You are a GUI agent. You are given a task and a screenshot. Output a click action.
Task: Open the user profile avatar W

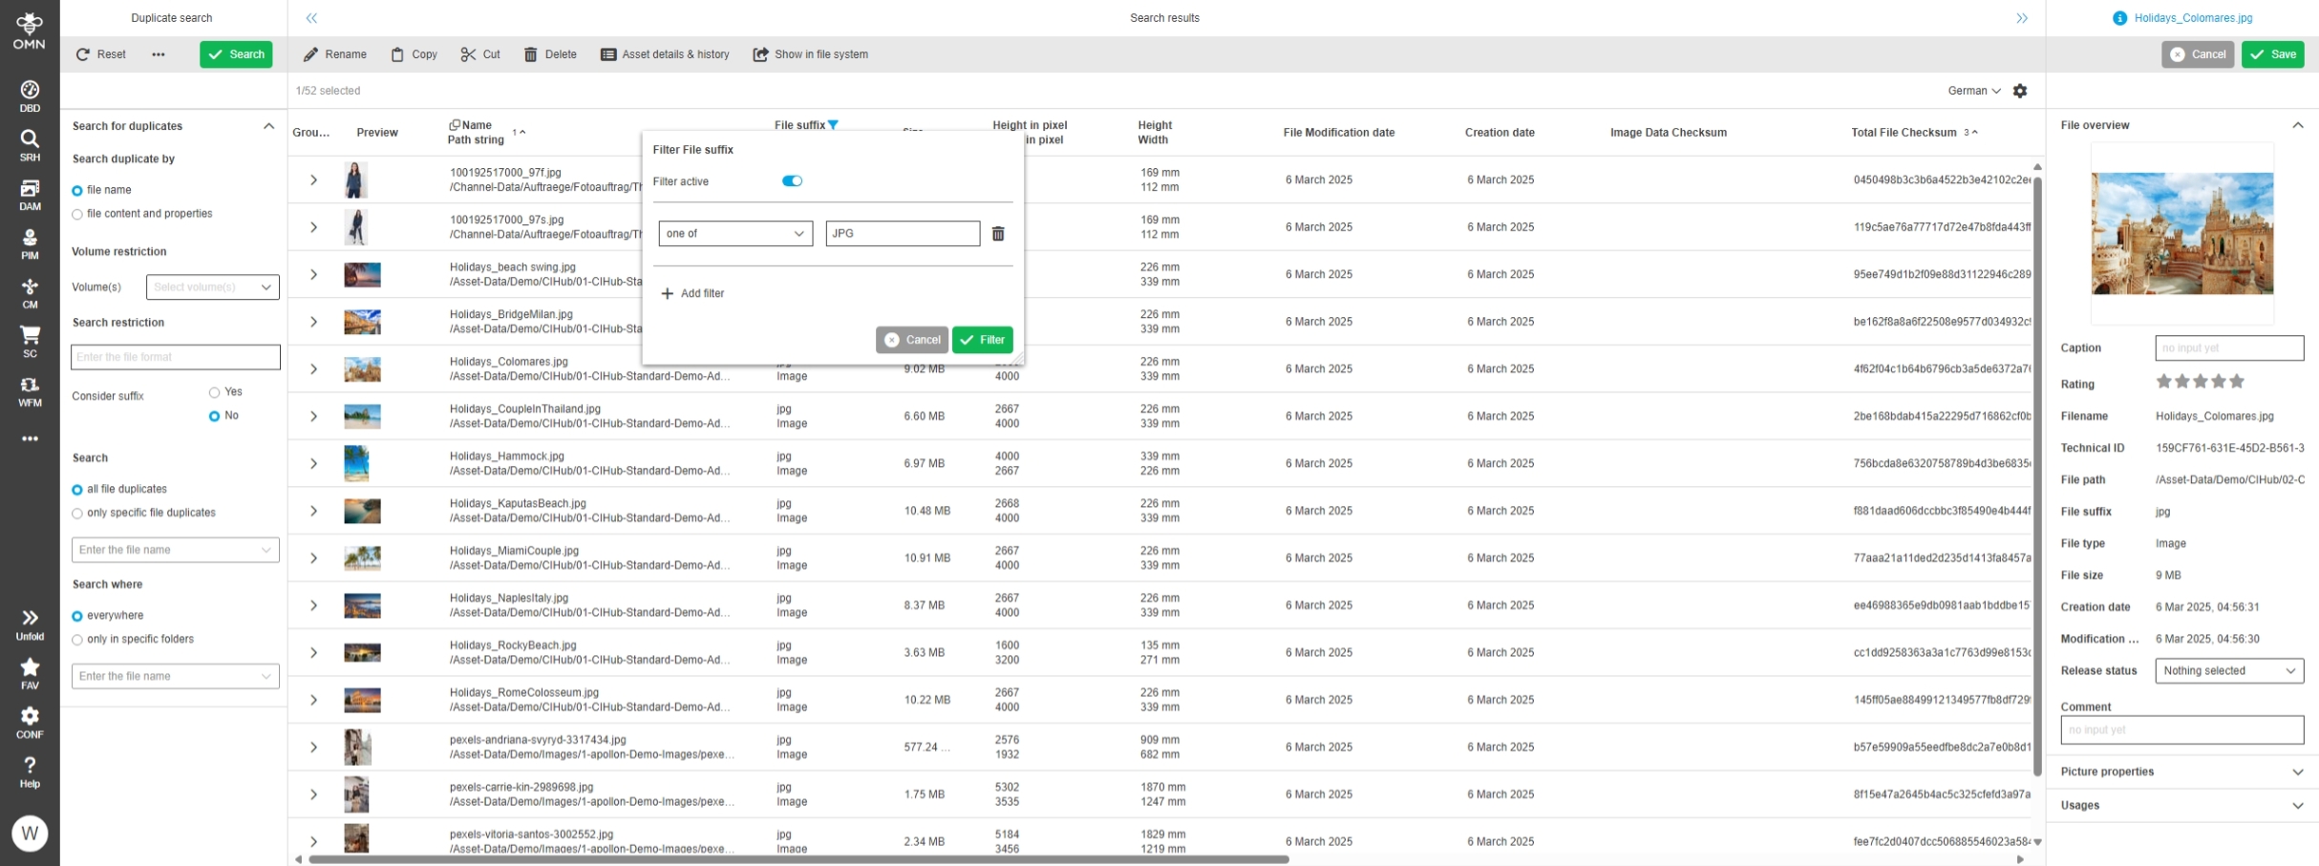pos(30,834)
